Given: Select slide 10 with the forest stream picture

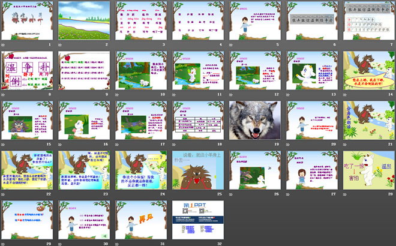Looking at the screenshot, I should (141, 70).
